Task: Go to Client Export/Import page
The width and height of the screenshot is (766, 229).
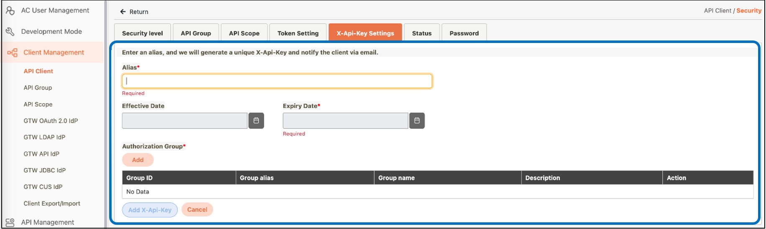Action: [52, 204]
